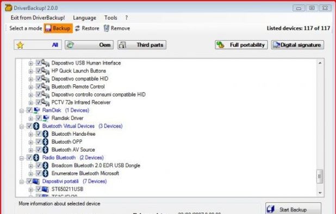Click the Bluetooth Hands-free icon

point(45,134)
